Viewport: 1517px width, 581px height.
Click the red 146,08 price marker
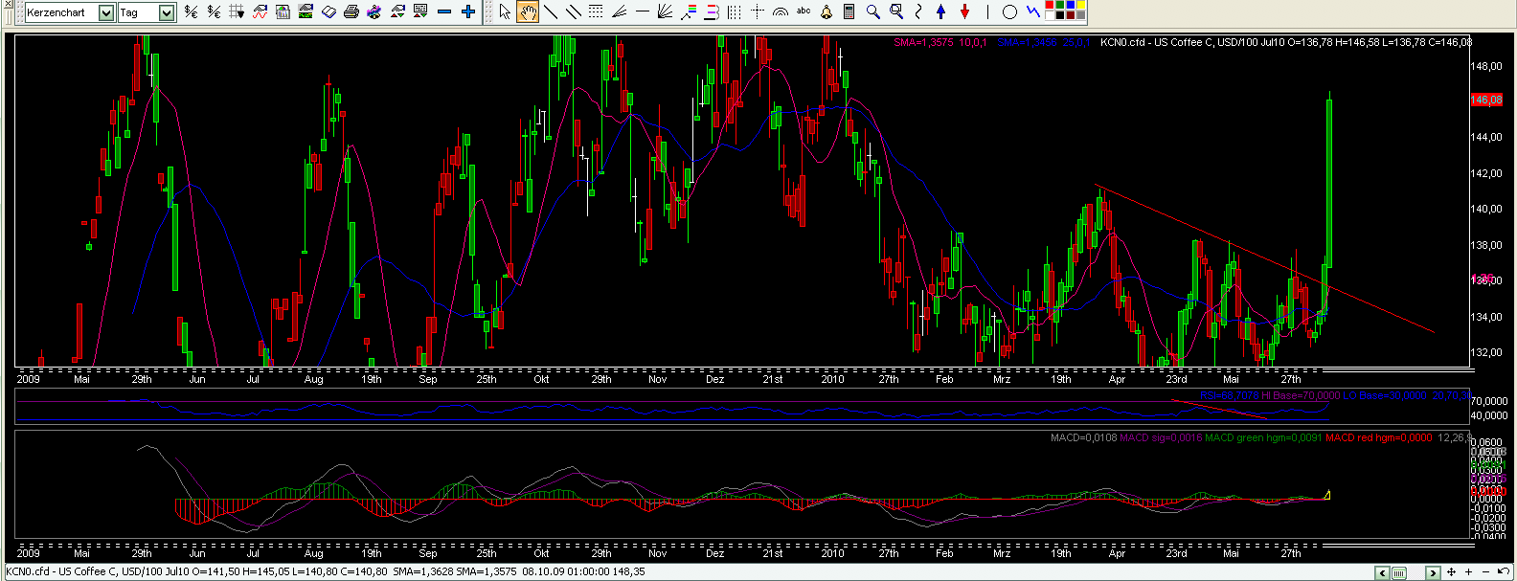pyautogui.click(x=1486, y=100)
